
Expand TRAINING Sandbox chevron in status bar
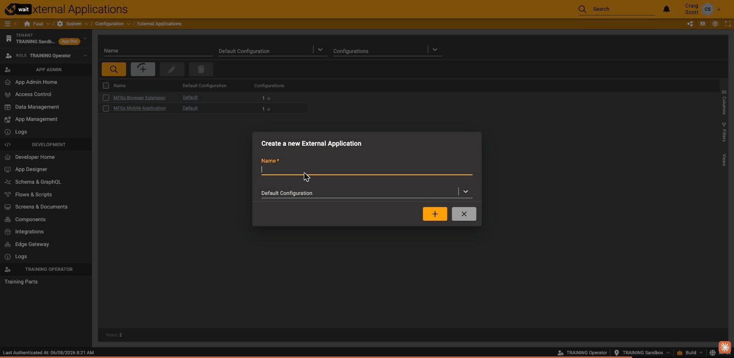click(x=668, y=352)
